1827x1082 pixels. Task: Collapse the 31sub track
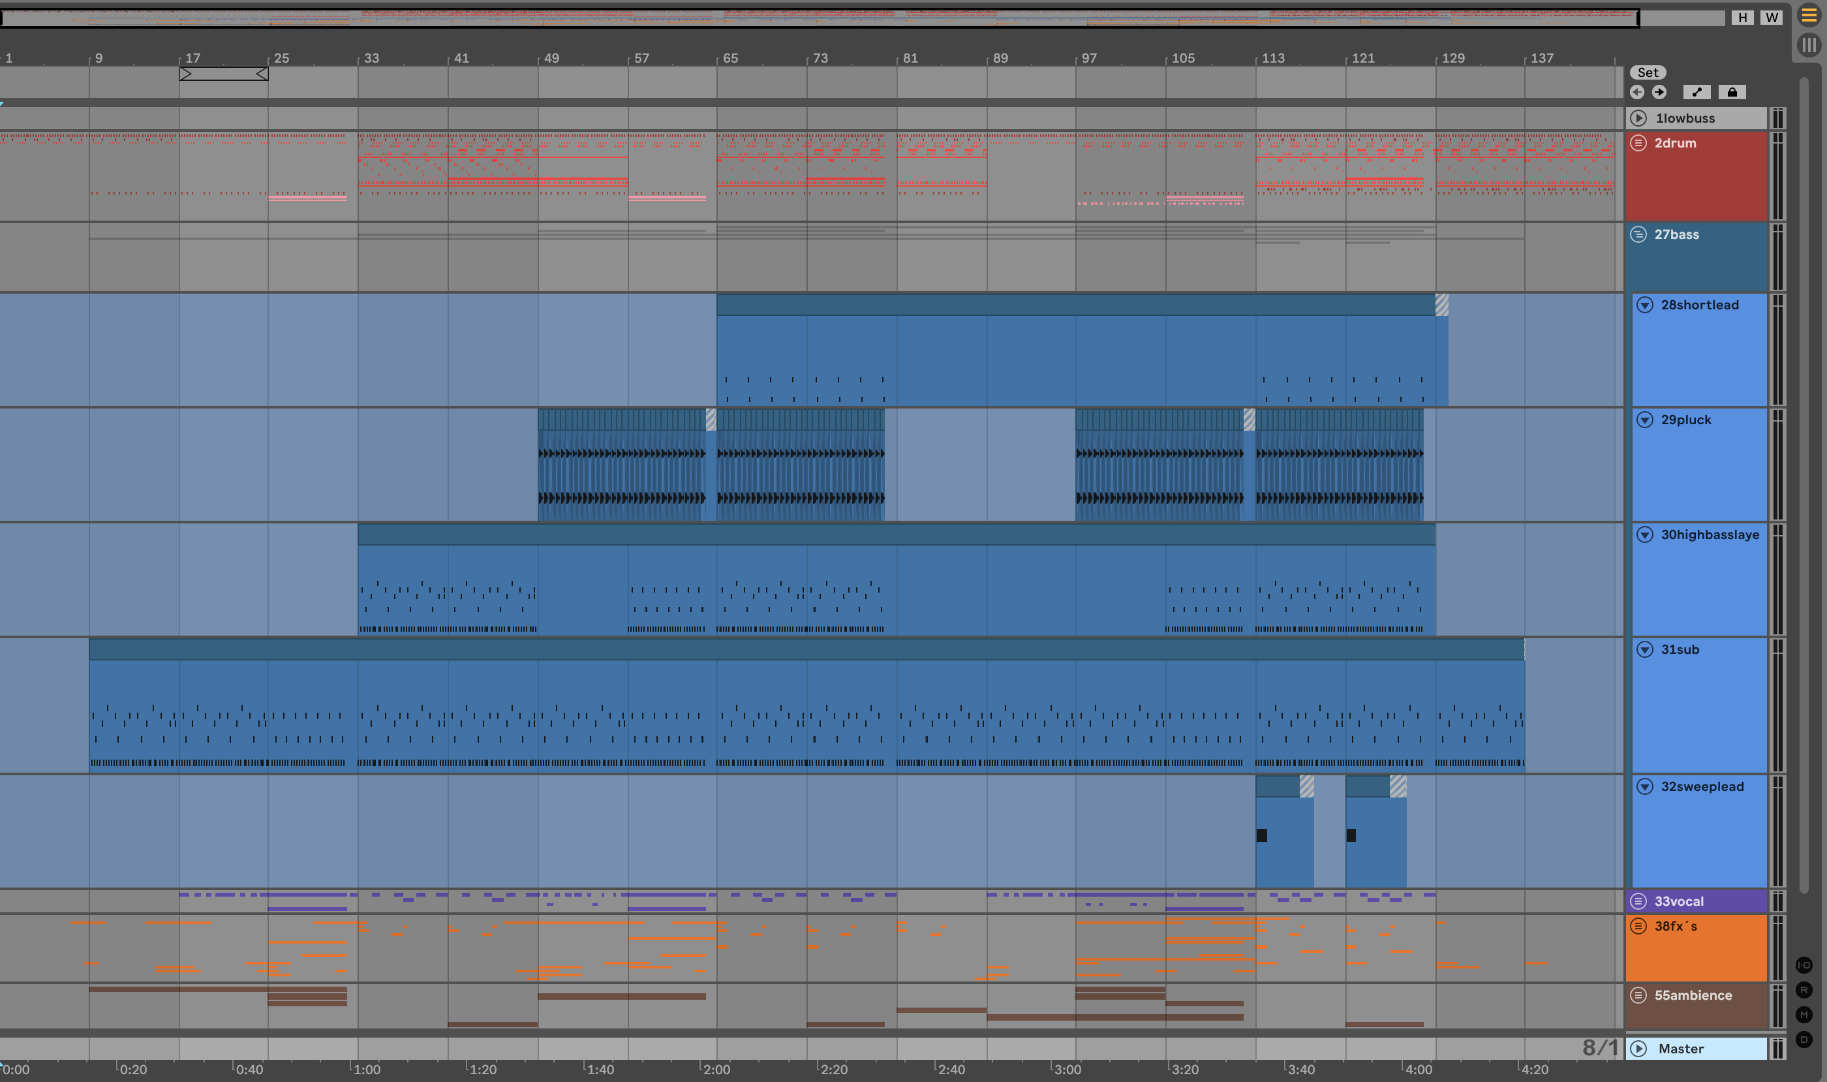pos(1645,649)
